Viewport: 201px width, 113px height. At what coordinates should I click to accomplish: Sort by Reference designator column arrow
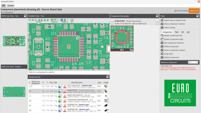click(x=29, y=82)
